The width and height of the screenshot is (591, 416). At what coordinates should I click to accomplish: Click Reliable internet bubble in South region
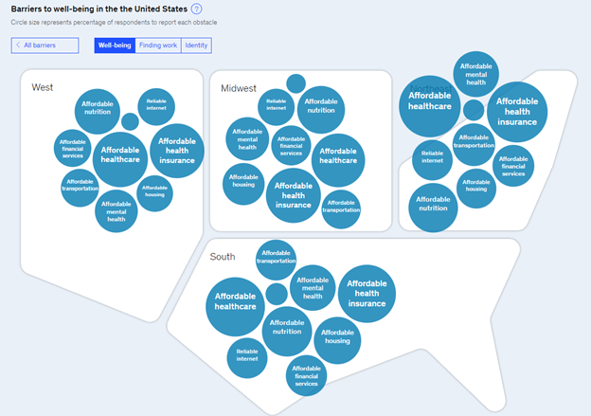pyautogui.click(x=247, y=356)
